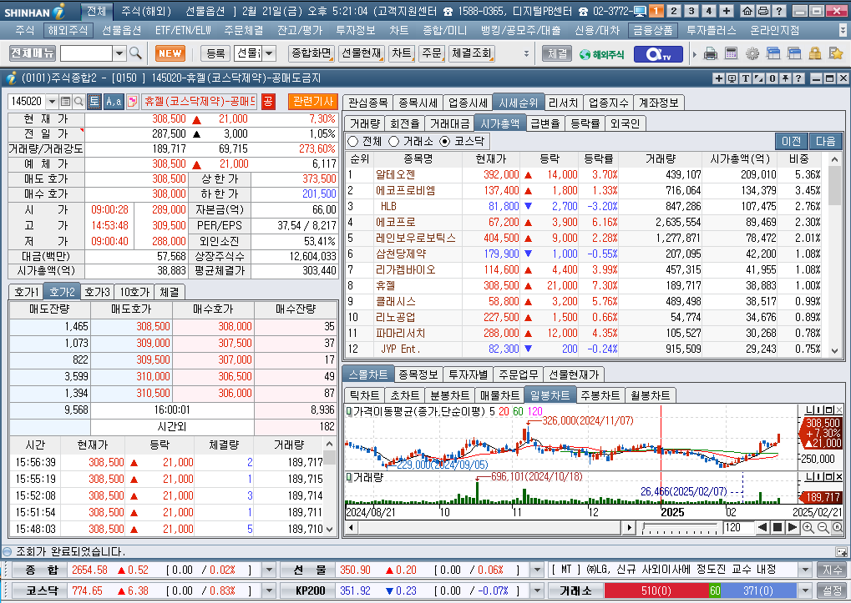The height and width of the screenshot is (603, 851).
Task: Click the 이전 previous page button
Action: (792, 142)
